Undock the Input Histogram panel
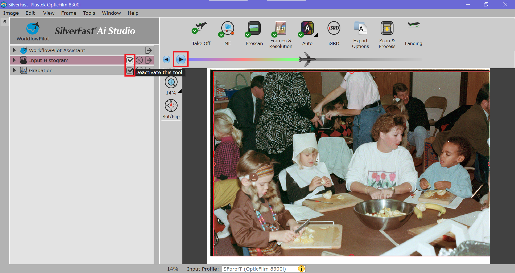The image size is (515, 273). [x=149, y=60]
